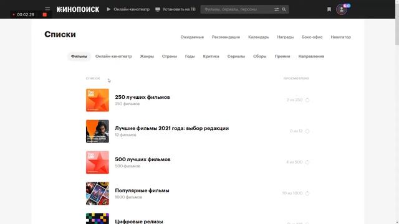Switch to Премии tab
This screenshot has height=224, width=399.
coord(282,57)
